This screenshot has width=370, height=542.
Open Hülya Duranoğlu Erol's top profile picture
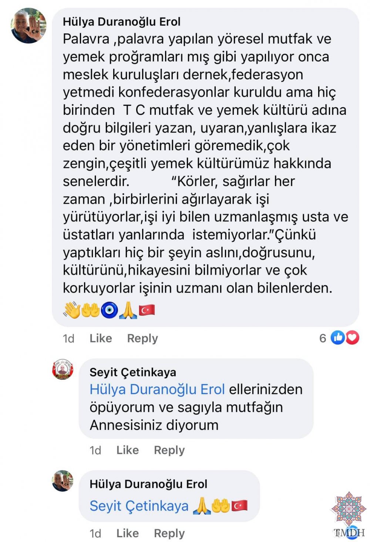click(x=28, y=26)
